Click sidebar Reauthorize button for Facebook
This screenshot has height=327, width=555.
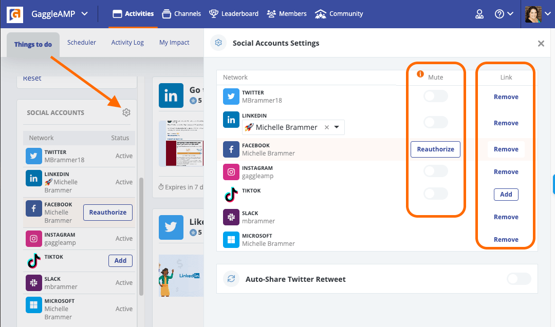108,213
